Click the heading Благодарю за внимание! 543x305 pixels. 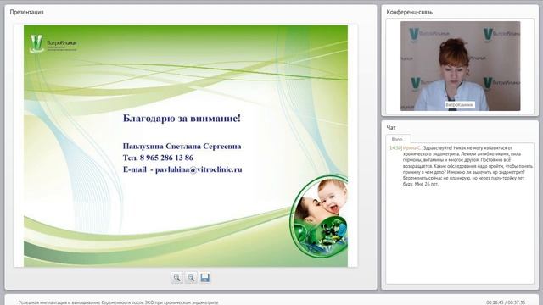182,119
